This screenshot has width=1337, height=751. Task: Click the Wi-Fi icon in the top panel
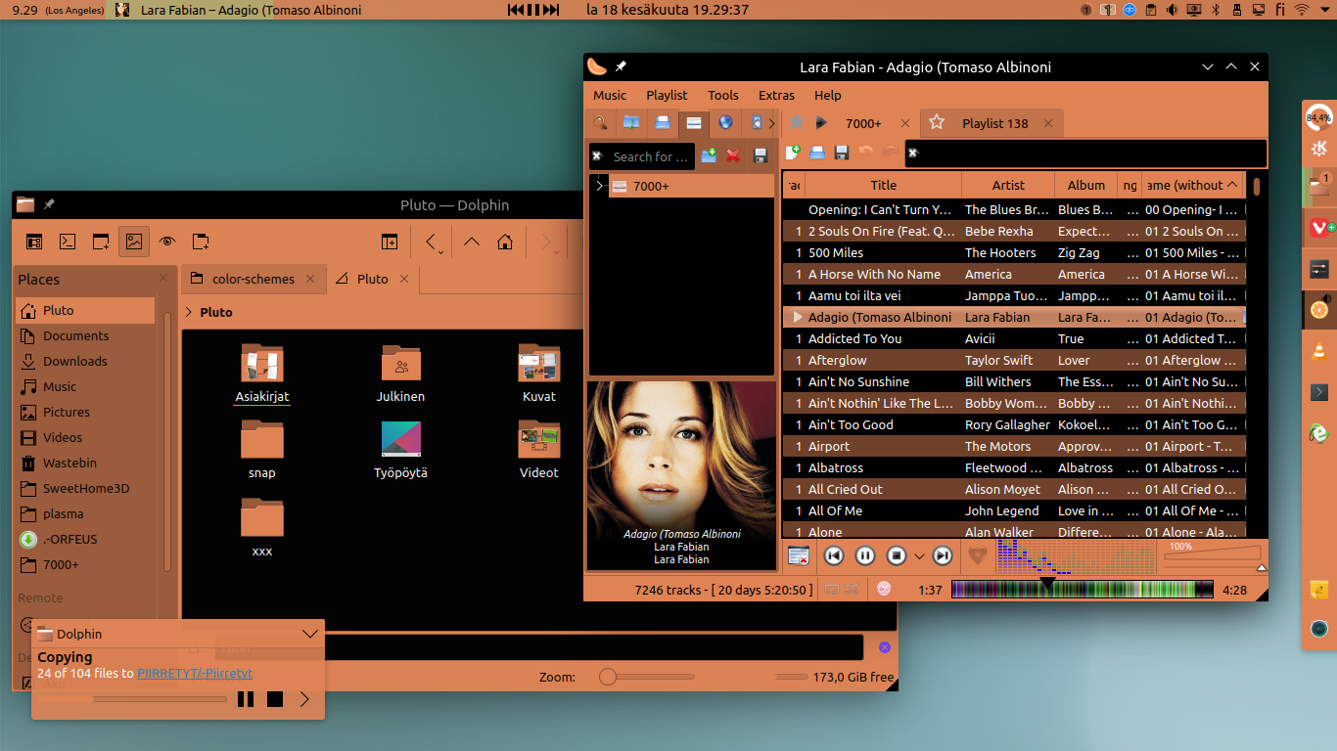point(1302,10)
